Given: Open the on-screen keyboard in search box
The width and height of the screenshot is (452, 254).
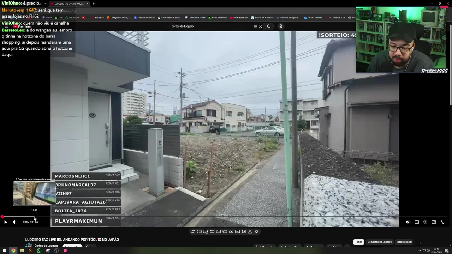Looking at the screenshot, I should pos(256,26).
